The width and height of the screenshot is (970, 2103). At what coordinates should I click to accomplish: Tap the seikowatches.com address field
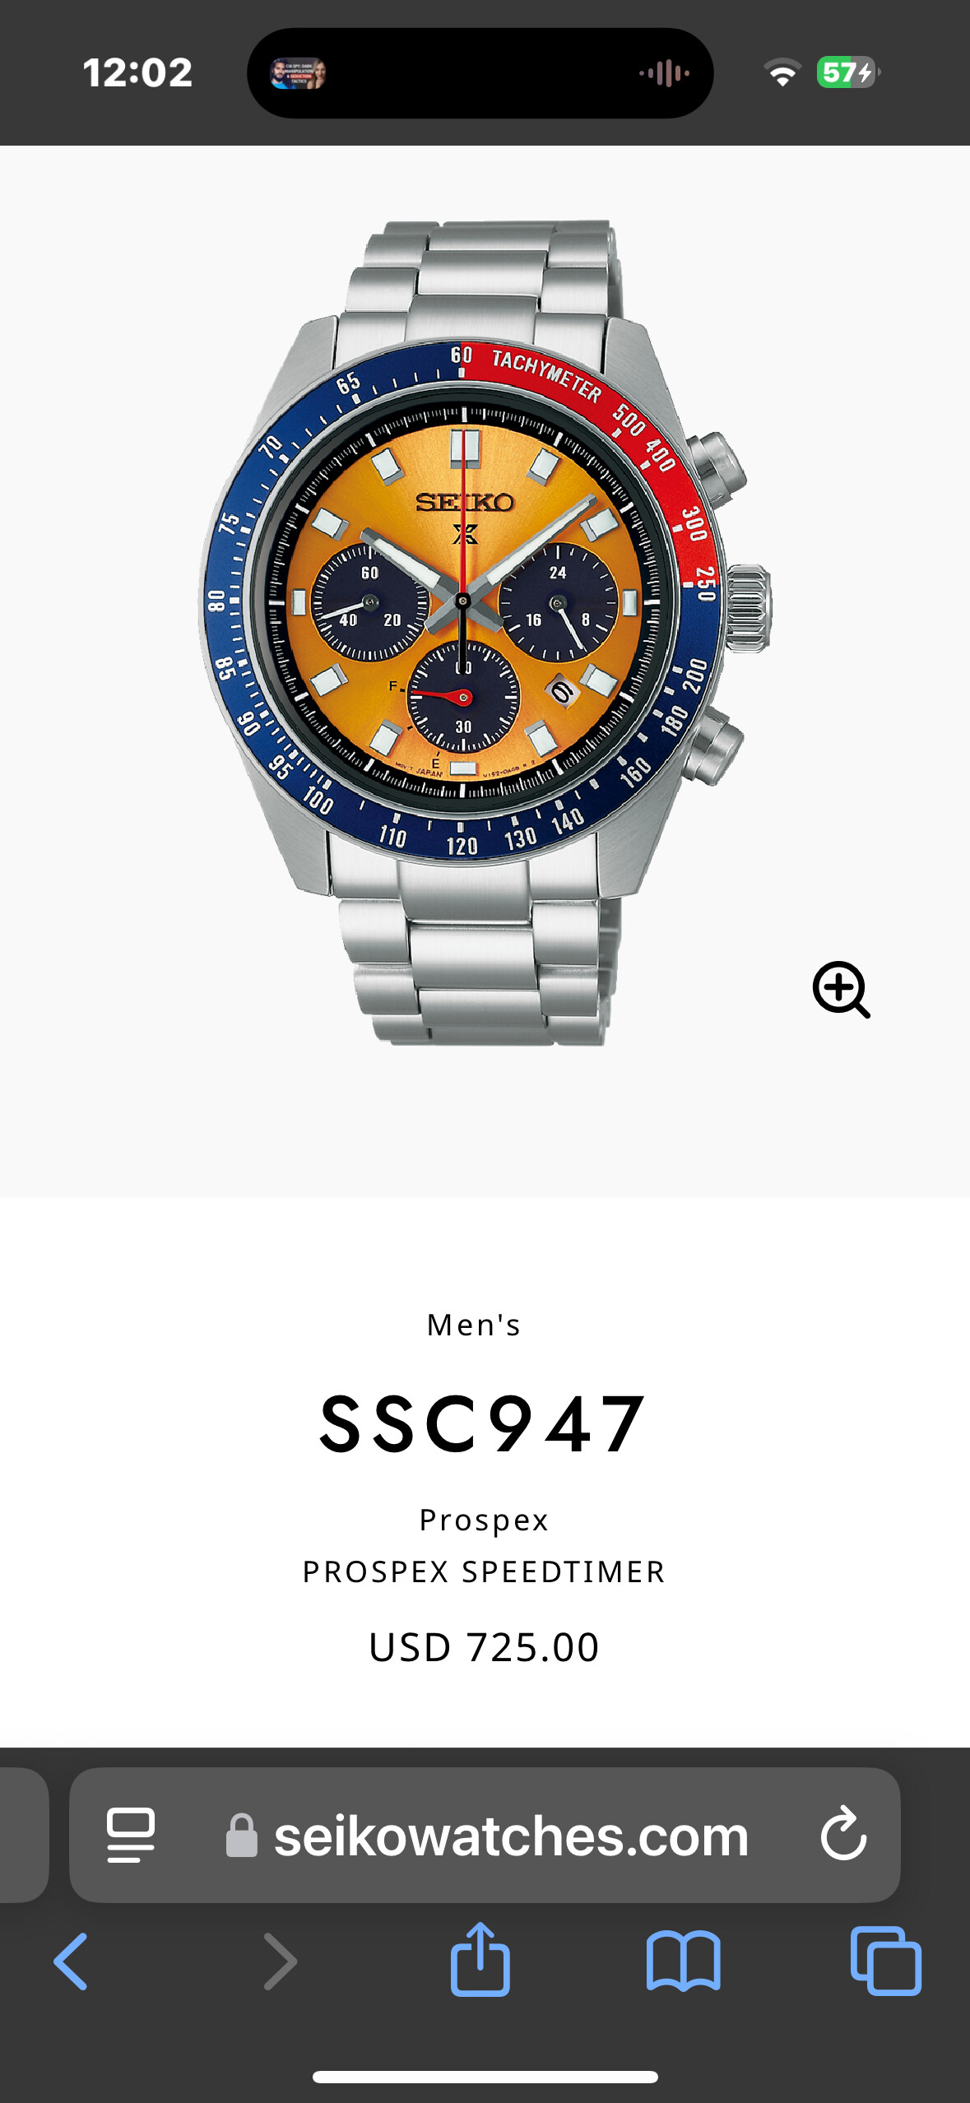tap(485, 1835)
